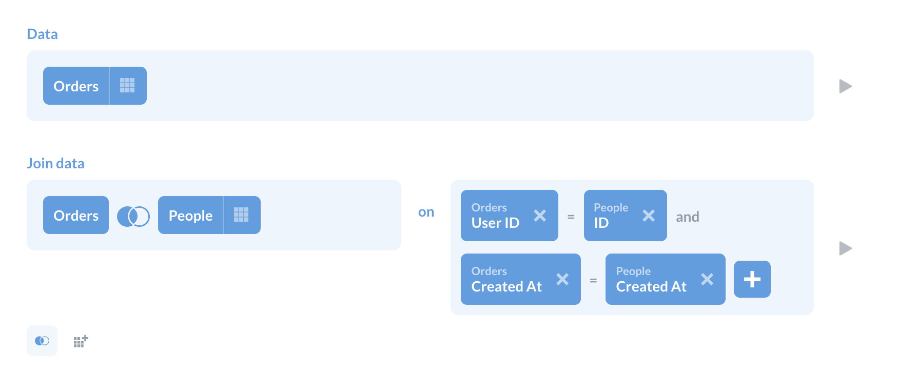
Task: Remove Orders User ID join field
Action: click(540, 216)
